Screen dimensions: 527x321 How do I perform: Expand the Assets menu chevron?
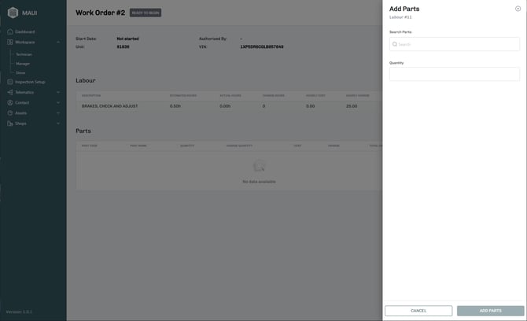coord(58,113)
